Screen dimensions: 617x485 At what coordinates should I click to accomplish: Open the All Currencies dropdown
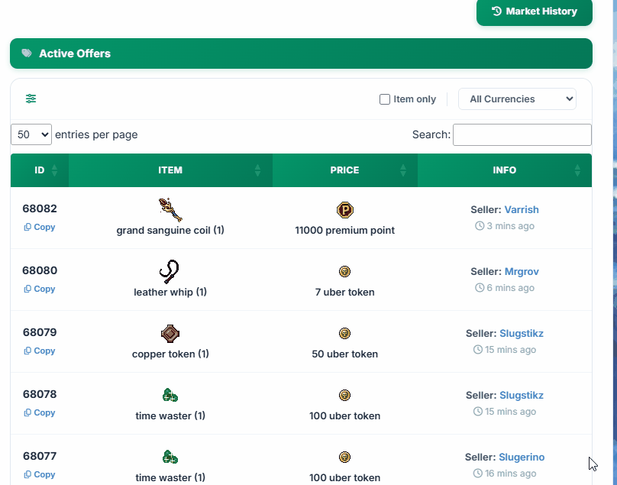[517, 99]
